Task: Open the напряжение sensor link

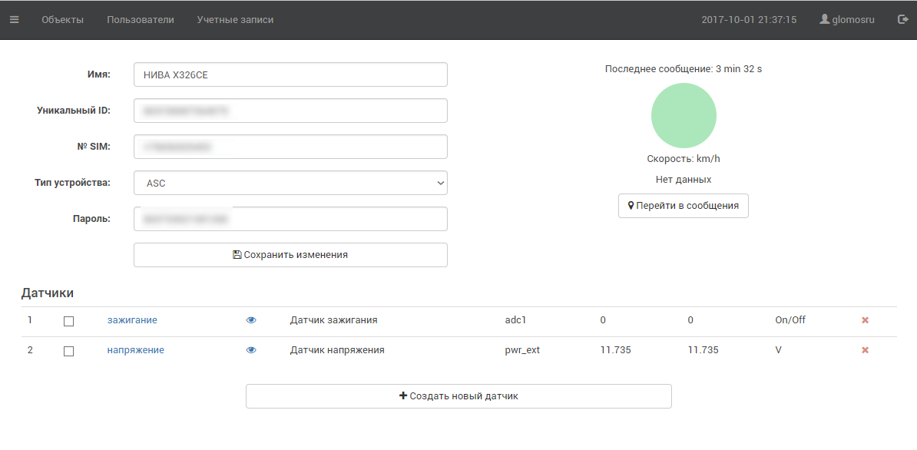Action: [135, 350]
